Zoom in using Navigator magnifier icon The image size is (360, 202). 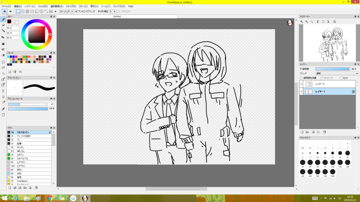301,22
